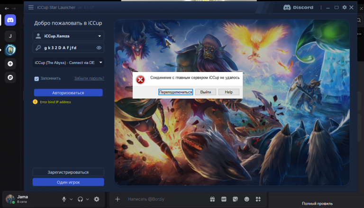The image size is (364, 208).
Task: Toggle the Запомнить checkbox
Action: point(36,79)
